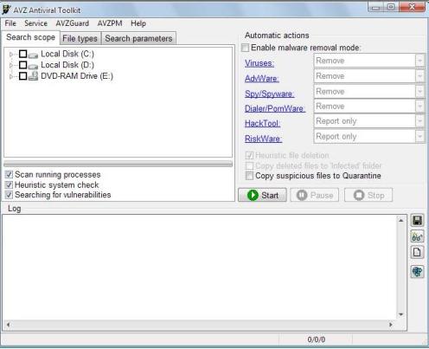The image size is (429, 349).
Task: Open the Viruses action dropdown
Action: [419, 61]
